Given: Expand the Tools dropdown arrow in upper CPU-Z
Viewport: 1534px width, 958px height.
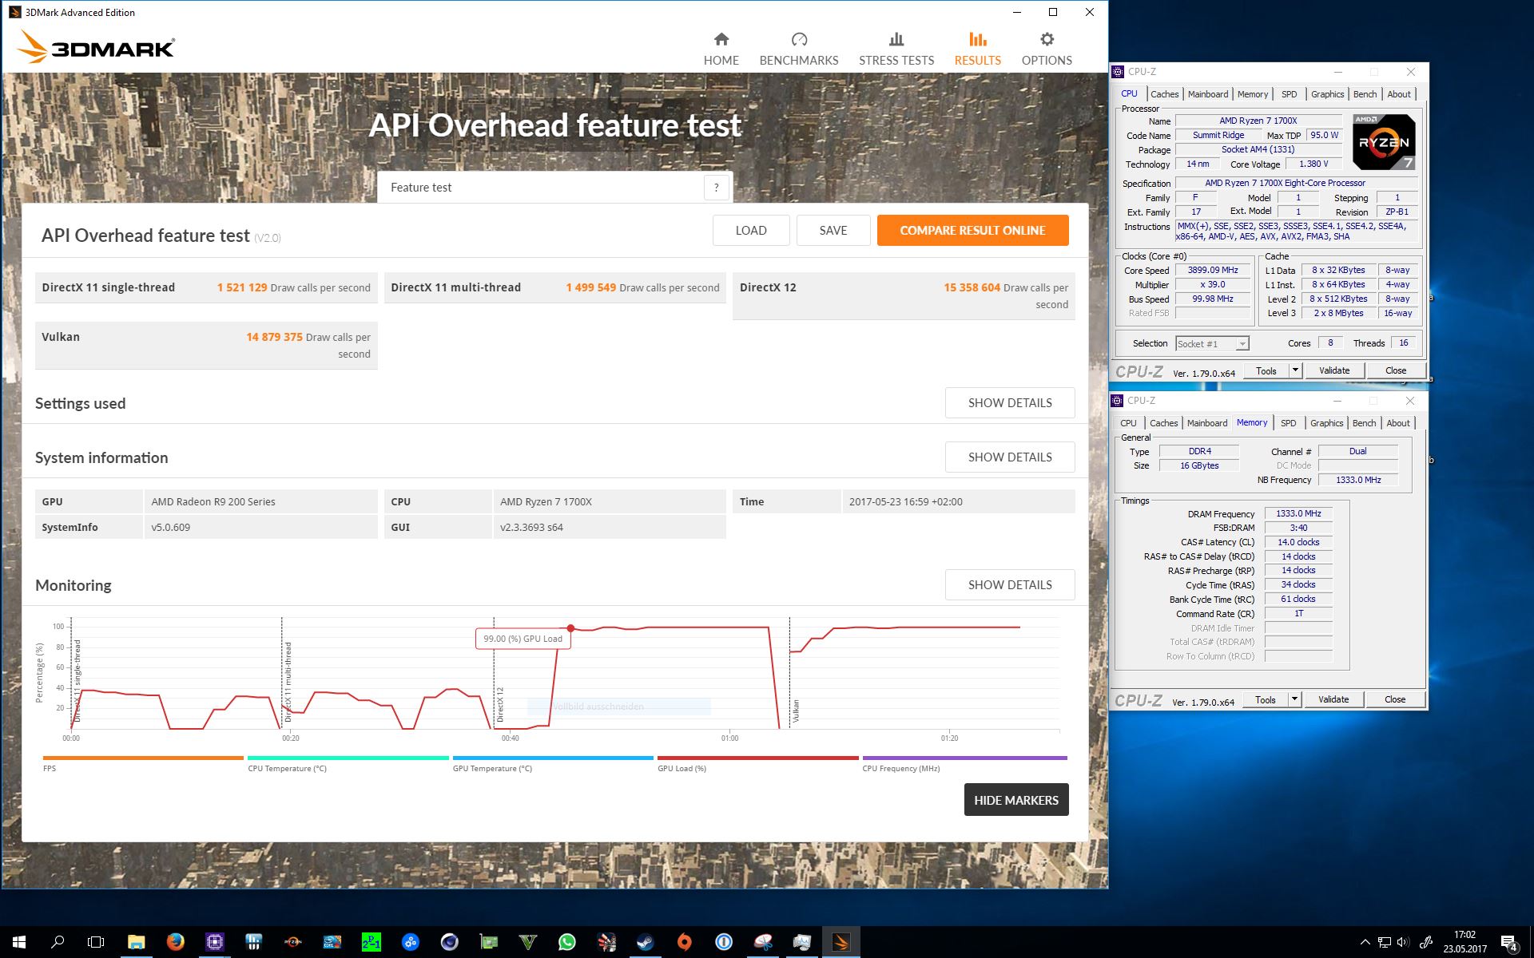Looking at the screenshot, I should [x=1295, y=370].
